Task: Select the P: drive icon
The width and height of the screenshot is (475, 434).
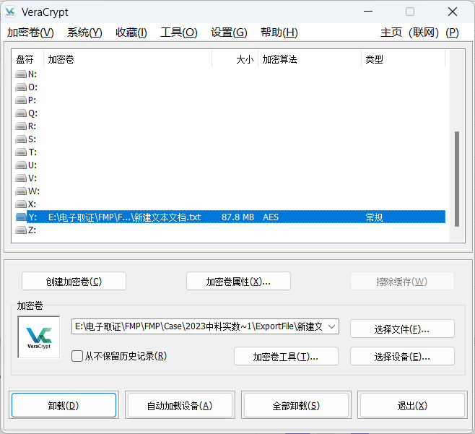Action: tap(21, 100)
